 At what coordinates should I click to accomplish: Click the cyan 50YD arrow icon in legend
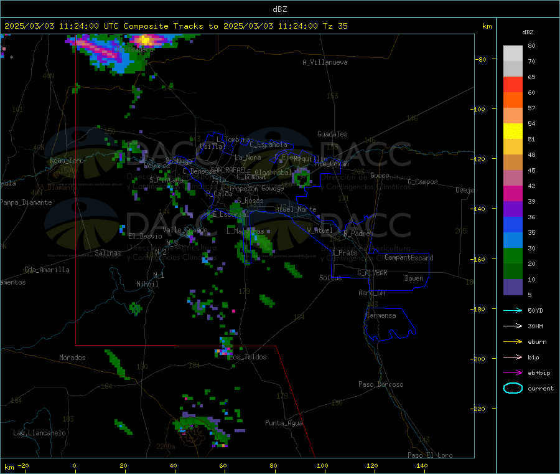tap(513, 310)
